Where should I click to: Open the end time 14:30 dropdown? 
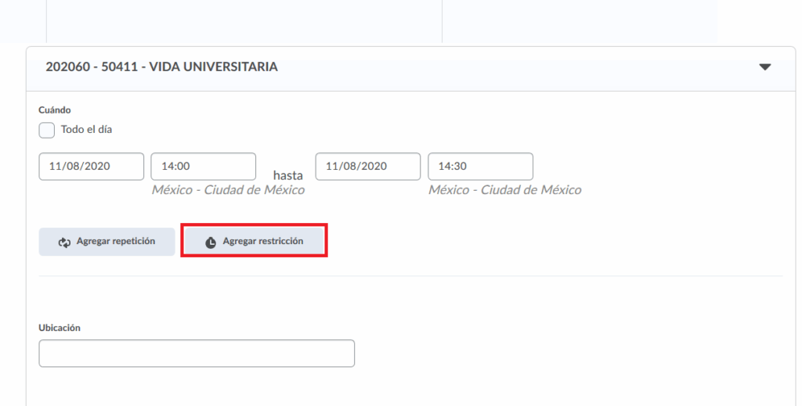click(480, 166)
